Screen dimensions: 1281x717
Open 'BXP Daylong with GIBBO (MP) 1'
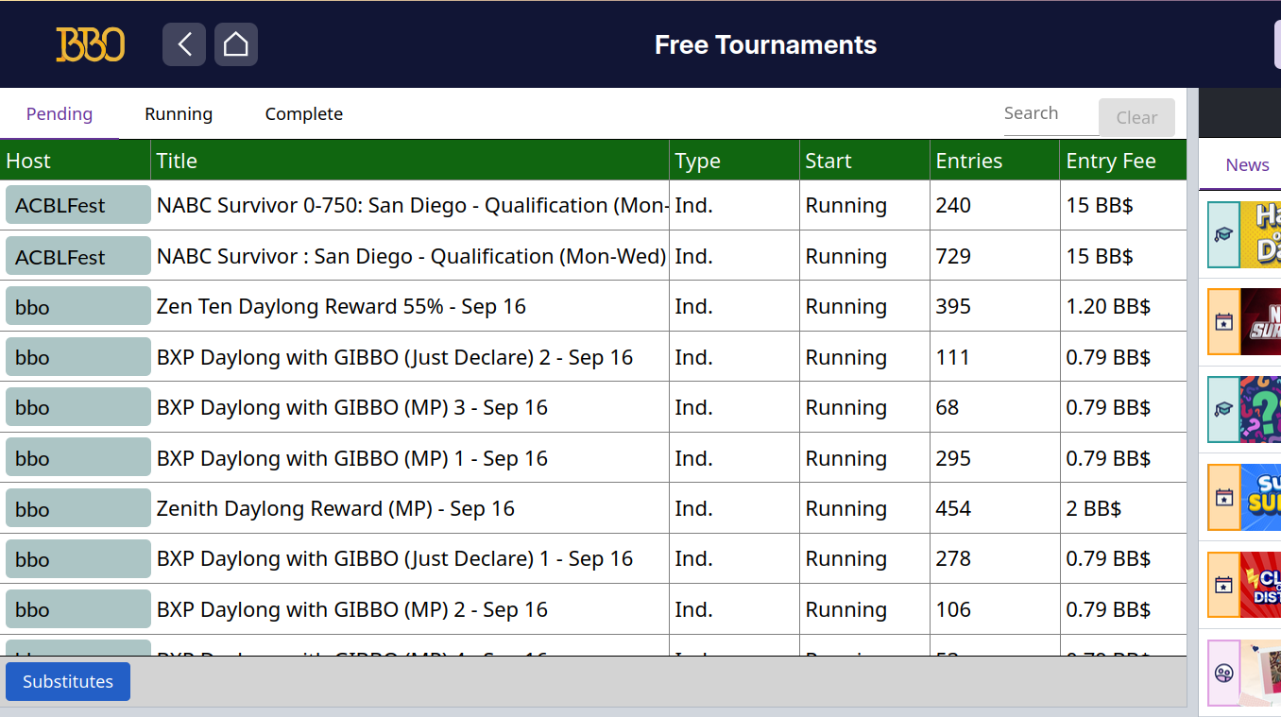352,458
